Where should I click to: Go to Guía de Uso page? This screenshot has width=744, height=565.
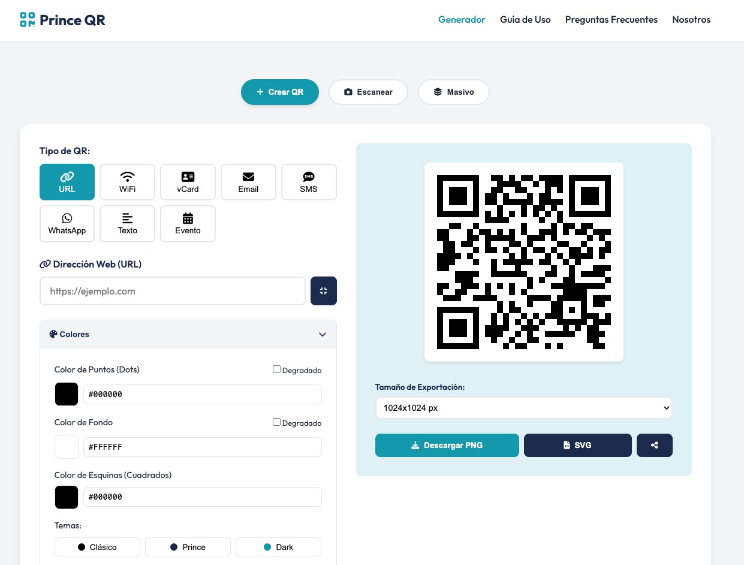tap(525, 20)
